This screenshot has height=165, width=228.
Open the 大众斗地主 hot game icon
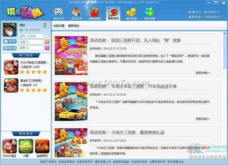coord(11,67)
